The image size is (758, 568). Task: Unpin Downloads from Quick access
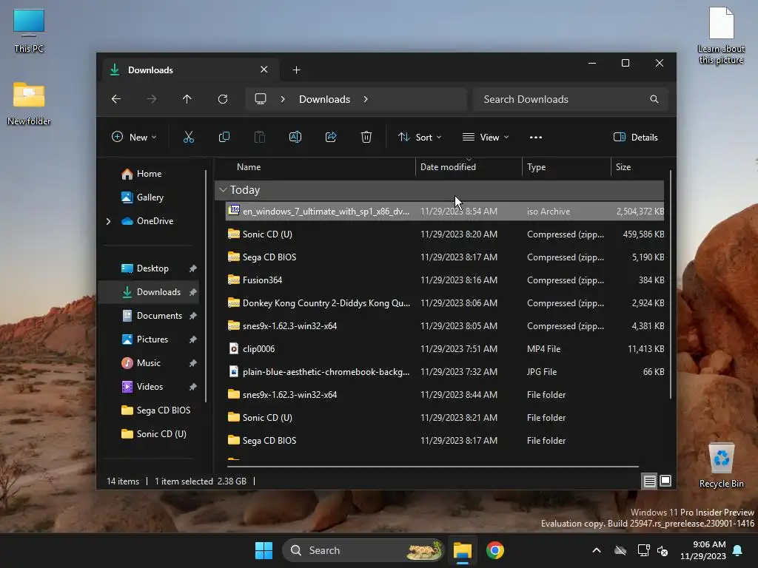(x=193, y=292)
